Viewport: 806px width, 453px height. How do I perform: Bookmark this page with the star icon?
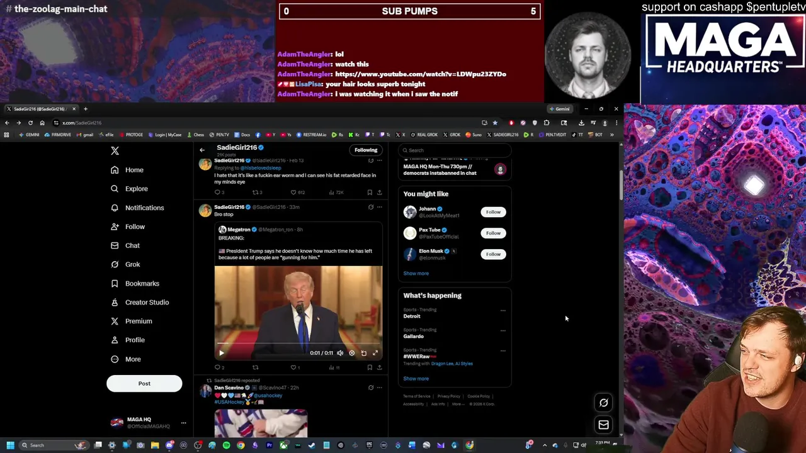(x=495, y=123)
